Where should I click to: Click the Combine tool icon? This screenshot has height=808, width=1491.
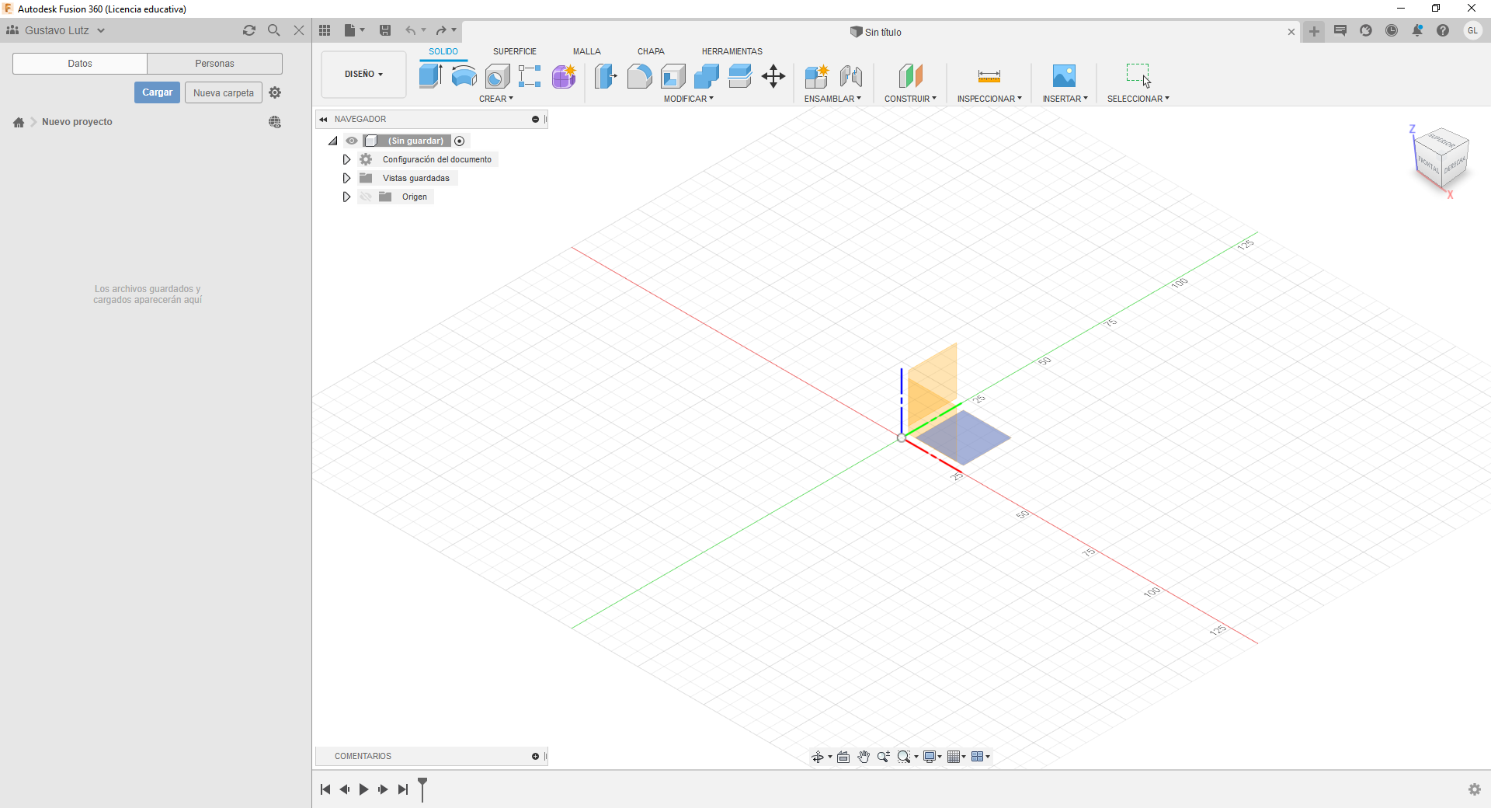tap(706, 76)
